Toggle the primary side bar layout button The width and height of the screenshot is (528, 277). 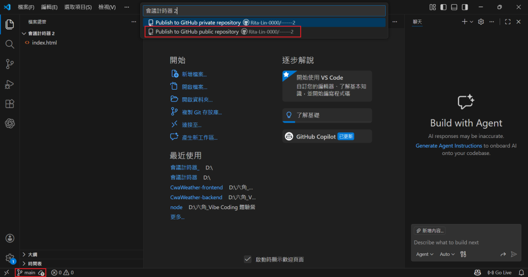[x=443, y=7]
